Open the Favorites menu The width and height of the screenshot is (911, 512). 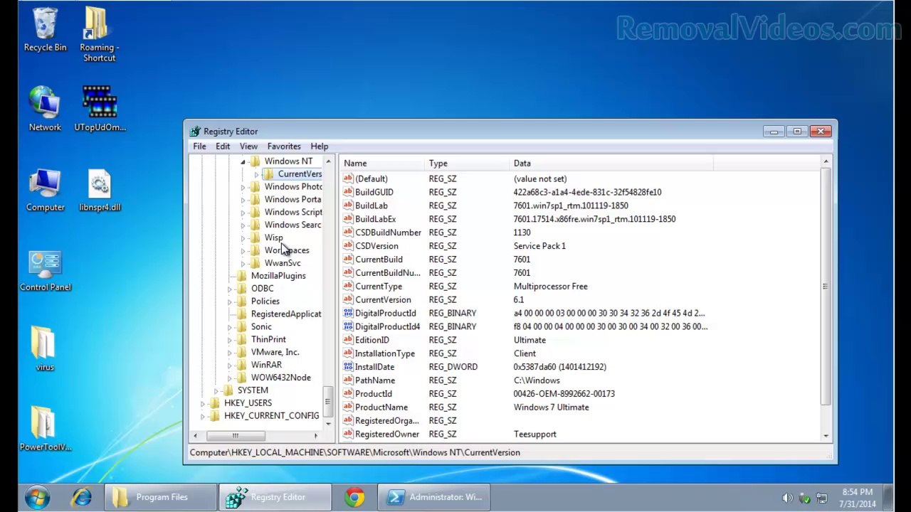point(284,146)
